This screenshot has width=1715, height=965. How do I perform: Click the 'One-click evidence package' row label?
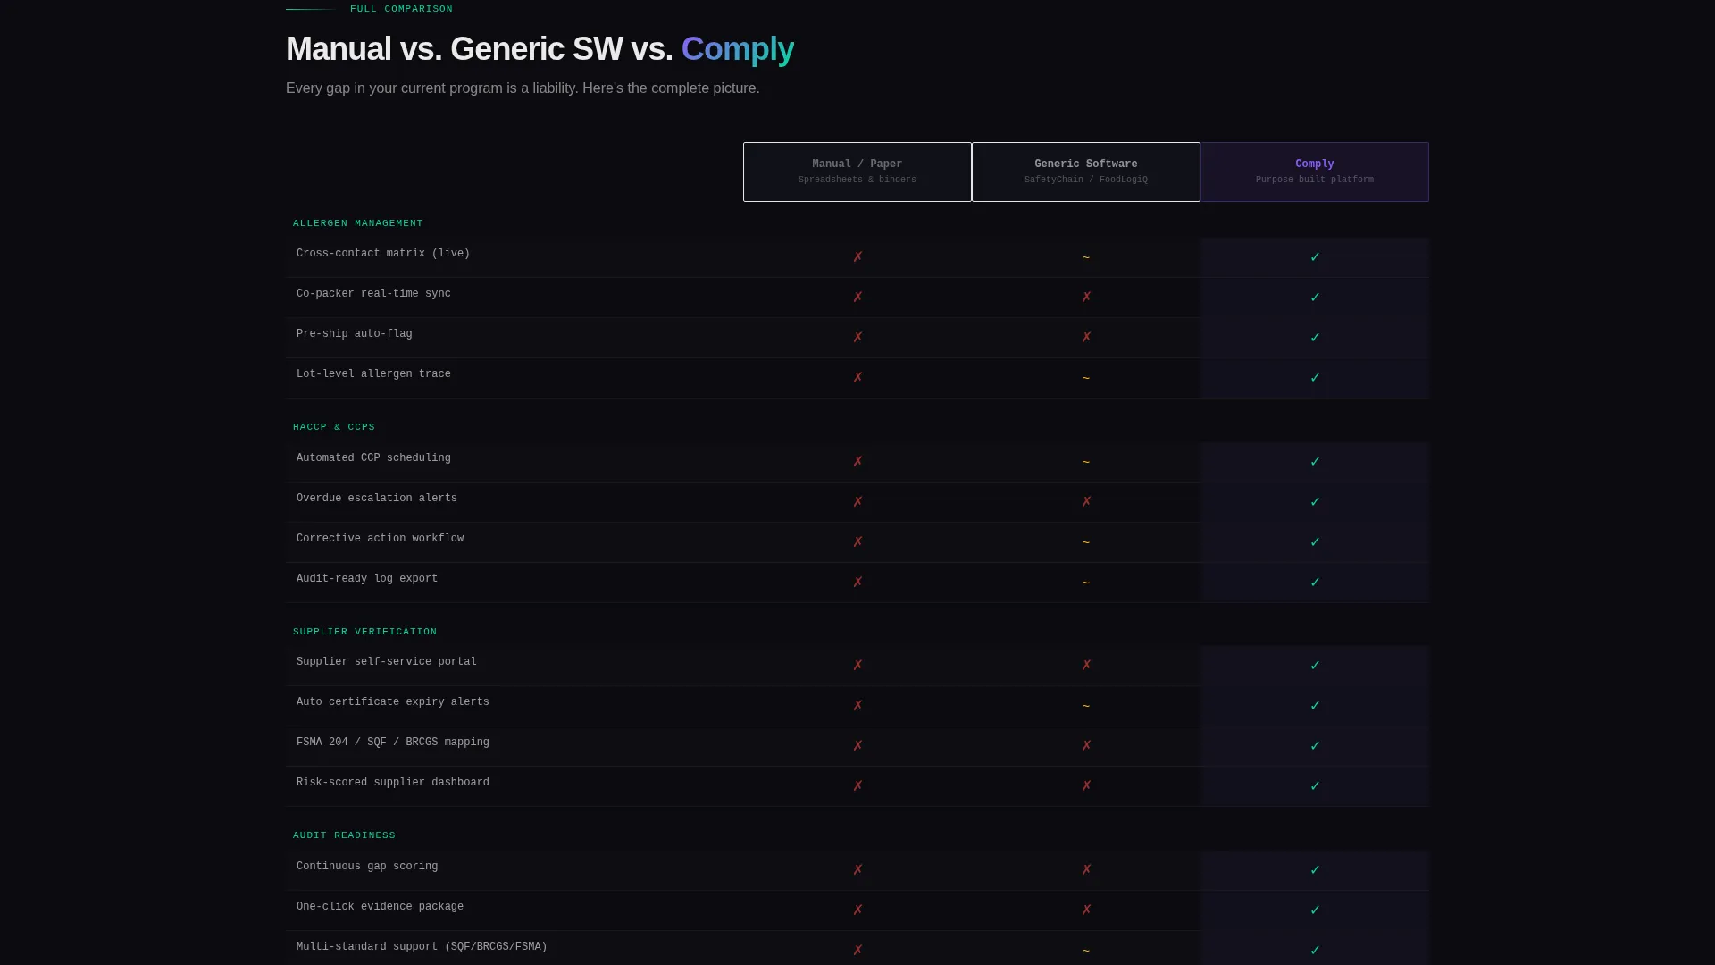pos(380,907)
